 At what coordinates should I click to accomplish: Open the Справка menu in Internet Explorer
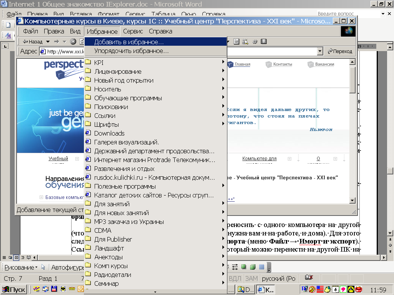pos(160,31)
